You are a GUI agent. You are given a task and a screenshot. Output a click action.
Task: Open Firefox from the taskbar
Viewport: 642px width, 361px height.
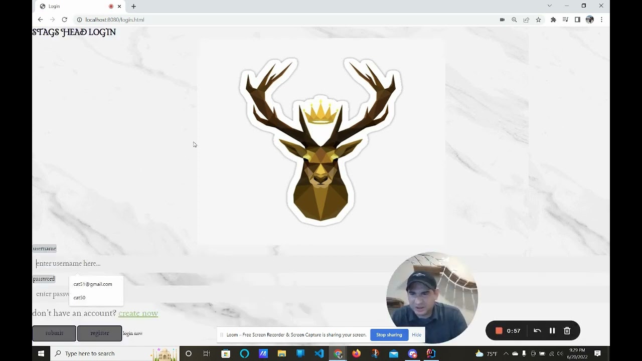(x=356, y=353)
